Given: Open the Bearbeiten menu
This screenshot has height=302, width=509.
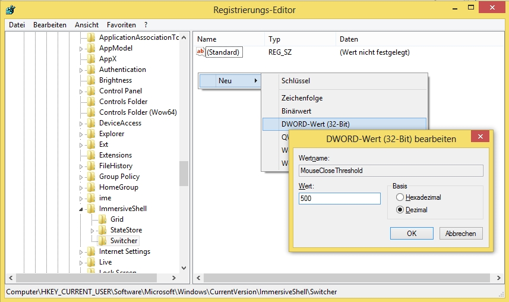Looking at the screenshot, I should 50,25.
